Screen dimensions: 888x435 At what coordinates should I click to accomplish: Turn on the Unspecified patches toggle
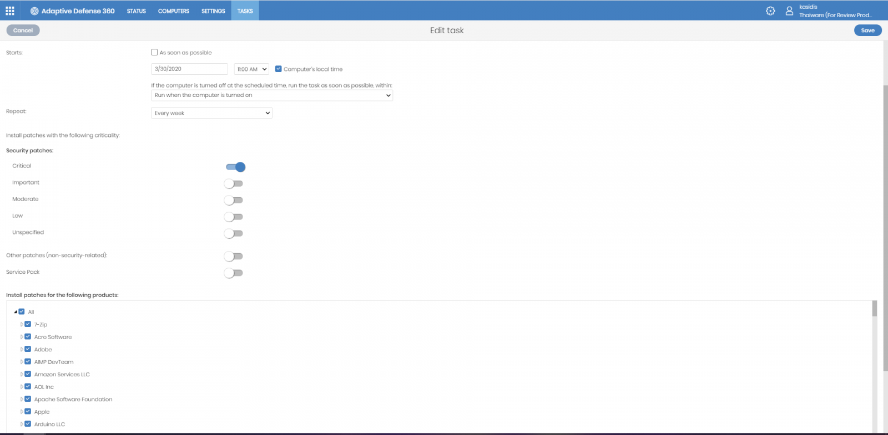pyautogui.click(x=234, y=233)
